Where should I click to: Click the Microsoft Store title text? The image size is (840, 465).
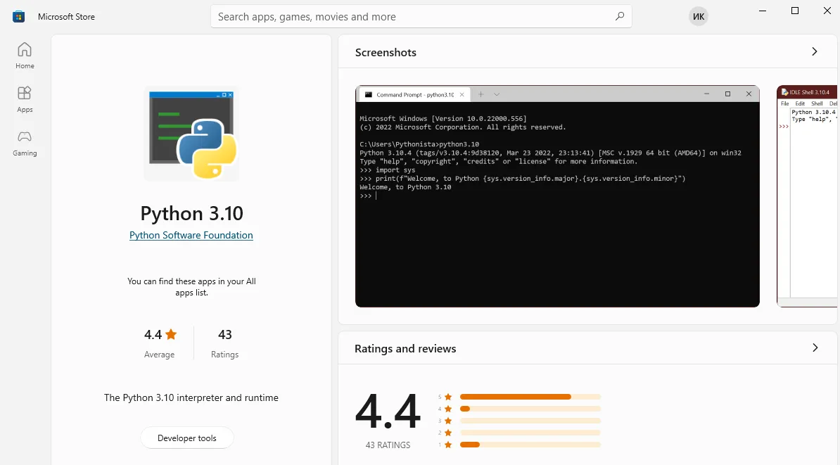click(x=66, y=17)
